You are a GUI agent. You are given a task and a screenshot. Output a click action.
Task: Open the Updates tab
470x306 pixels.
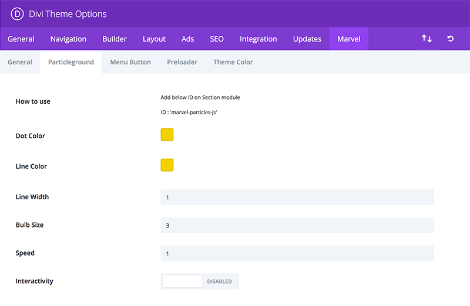pos(307,39)
